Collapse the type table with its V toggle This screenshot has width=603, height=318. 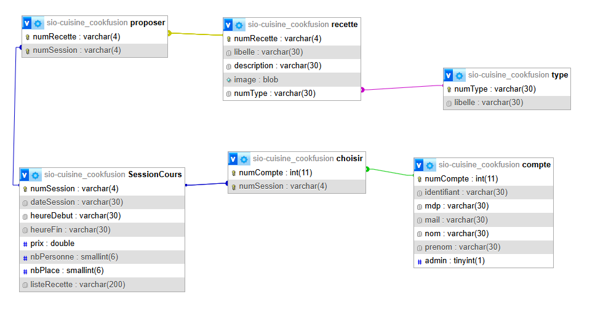(449, 76)
